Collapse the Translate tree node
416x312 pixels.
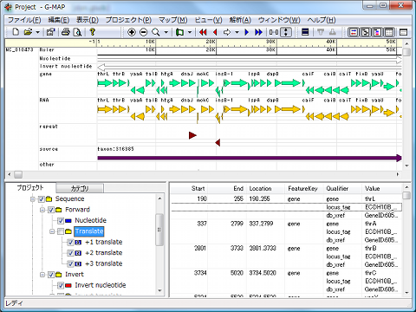point(52,231)
